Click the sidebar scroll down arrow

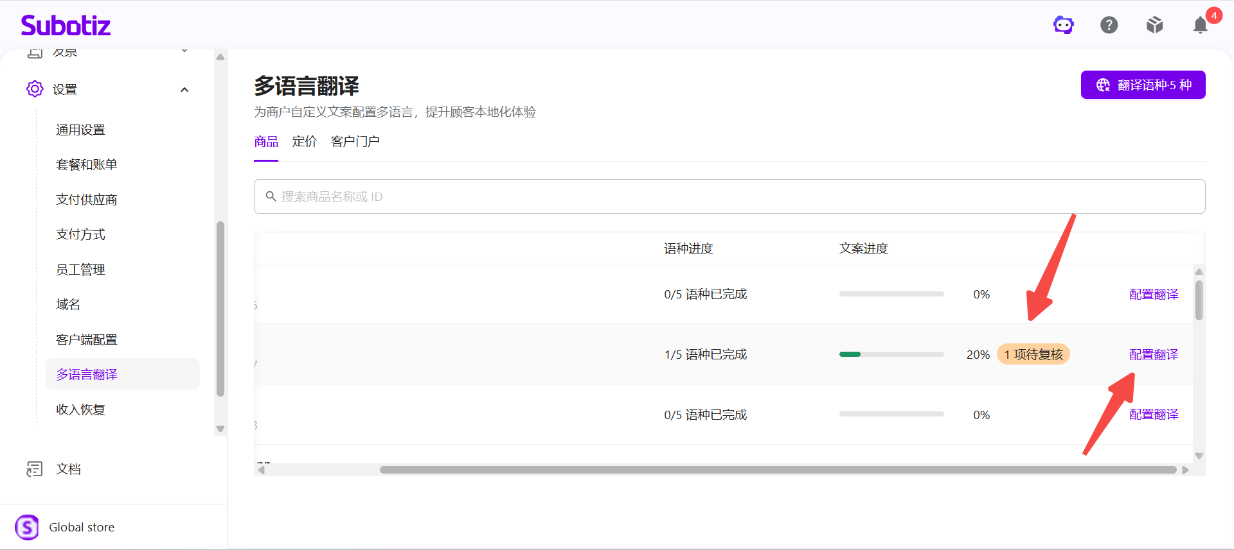point(220,429)
